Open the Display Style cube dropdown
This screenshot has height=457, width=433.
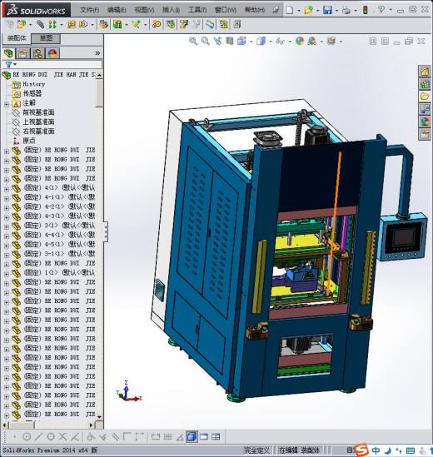click(x=271, y=42)
